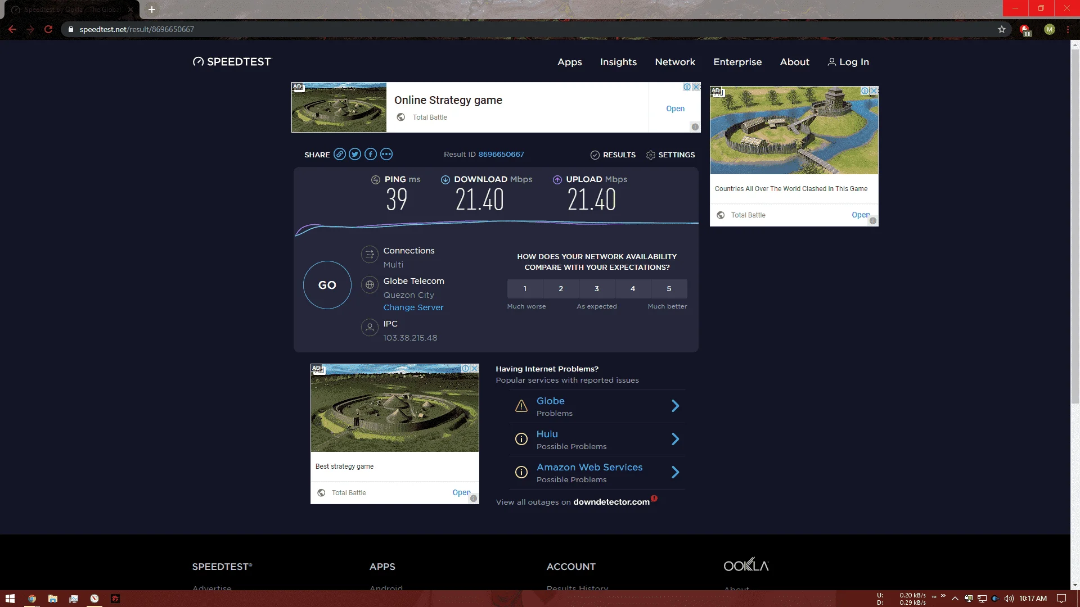Click the taskbar clock showing 10:17 AM
This screenshot has height=607, width=1080.
pyautogui.click(x=1033, y=599)
